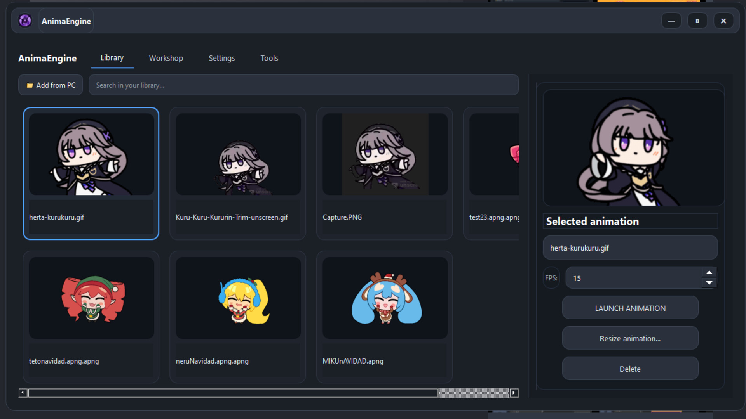Click the folder icon on Add from PC
Screen dimensions: 746x419
[30, 85]
